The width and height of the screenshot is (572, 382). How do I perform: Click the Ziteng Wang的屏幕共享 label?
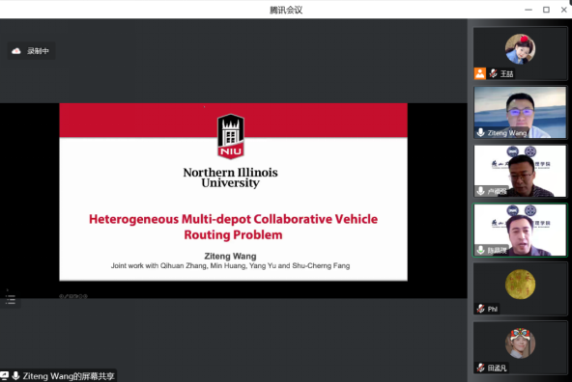click(69, 376)
